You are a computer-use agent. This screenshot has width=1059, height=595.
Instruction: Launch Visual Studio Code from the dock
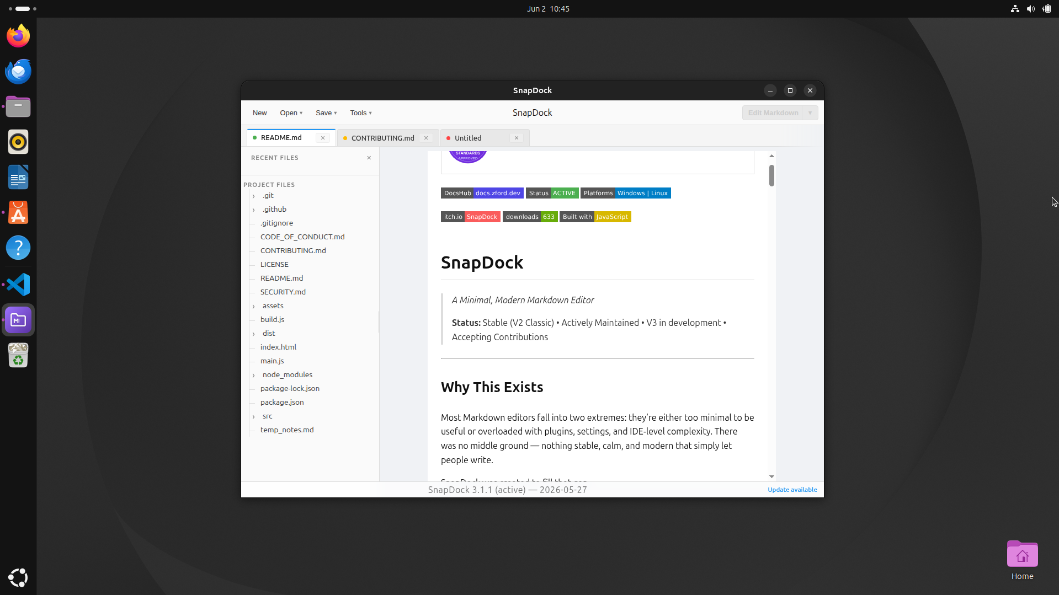[18, 285]
